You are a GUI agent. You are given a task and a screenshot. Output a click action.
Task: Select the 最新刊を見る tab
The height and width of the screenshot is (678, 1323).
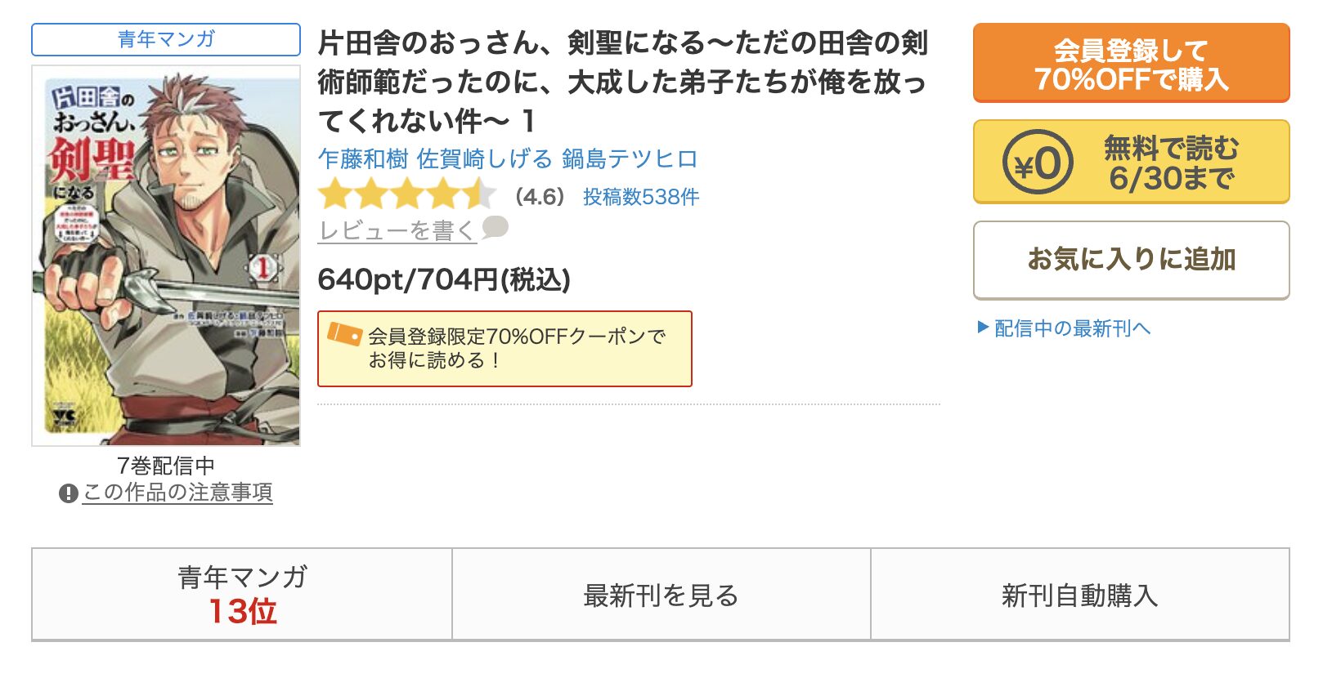coord(661,594)
